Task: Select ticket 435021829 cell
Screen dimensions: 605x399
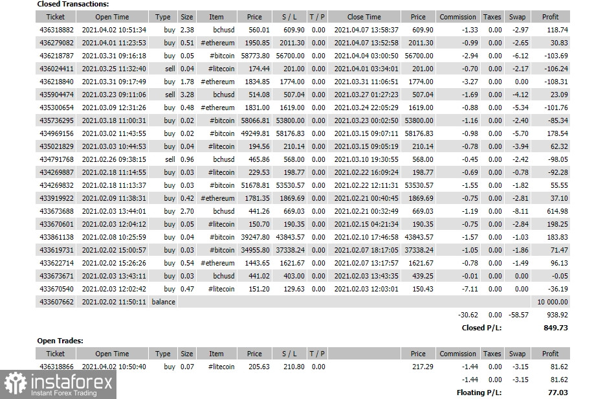Action: pyautogui.click(x=56, y=146)
